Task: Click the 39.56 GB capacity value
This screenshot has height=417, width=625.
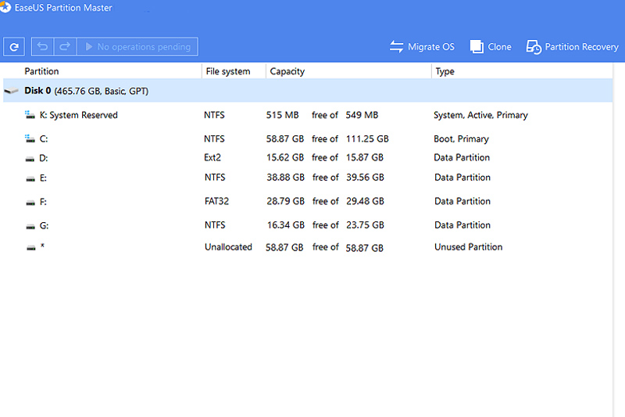Action: 365,177
